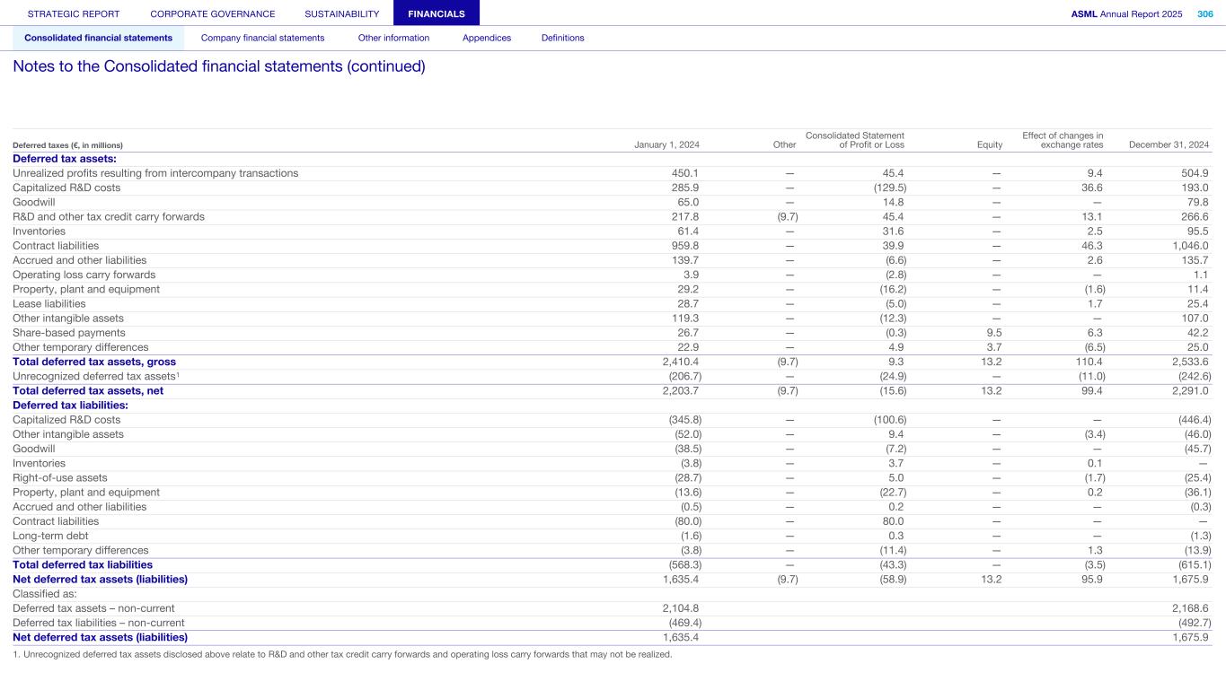Open the Definitions sub-tab
Screen dimensions: 1226x690
tap(562, 38)
